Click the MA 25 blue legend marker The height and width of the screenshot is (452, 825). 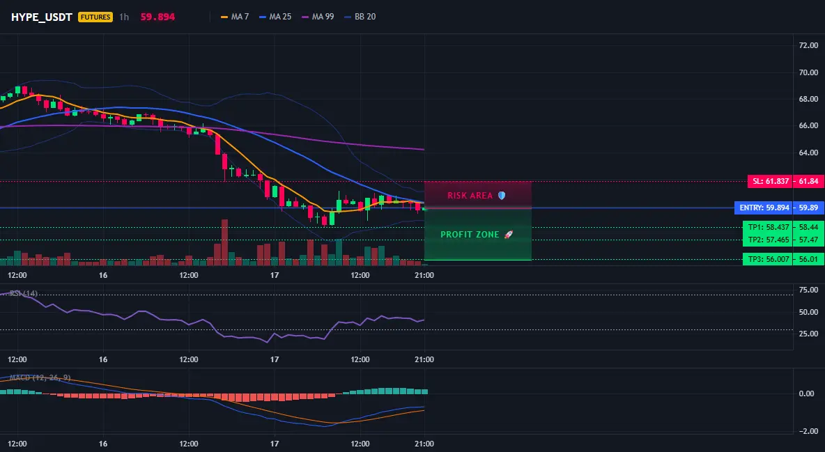263,17
